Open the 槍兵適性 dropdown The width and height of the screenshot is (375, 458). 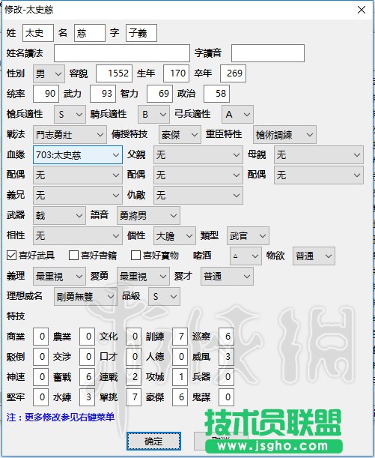point(70,114)
